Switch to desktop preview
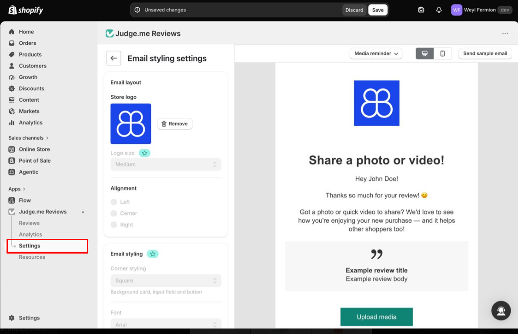Viewport: 518px width, 334px height. [x=424, y=53]
